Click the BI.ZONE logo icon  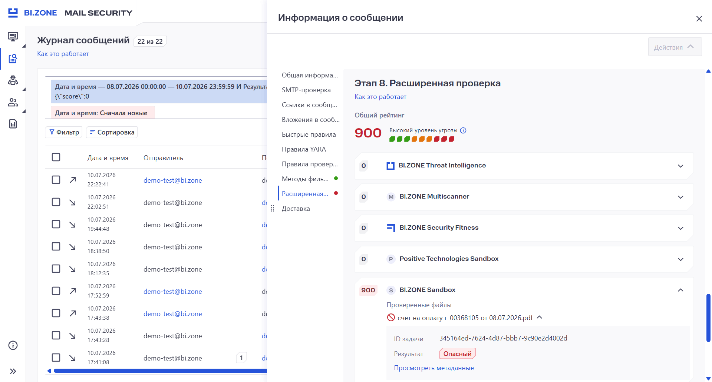coord(13,13)
